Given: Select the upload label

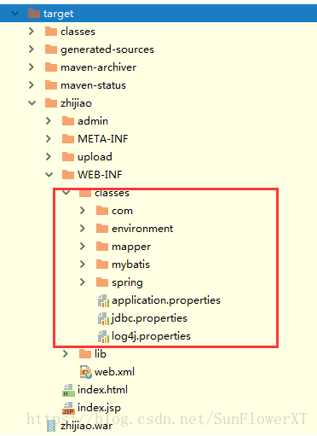Looking at the screenshot, I should (95, 157).
